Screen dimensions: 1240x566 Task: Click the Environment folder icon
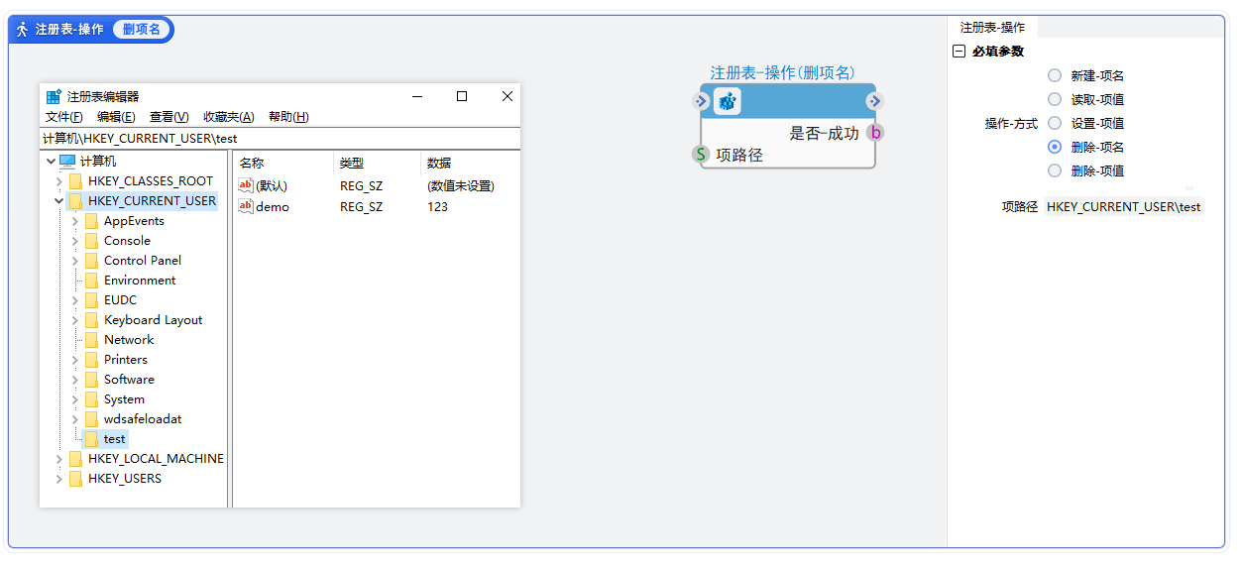(x=91, y=280)
